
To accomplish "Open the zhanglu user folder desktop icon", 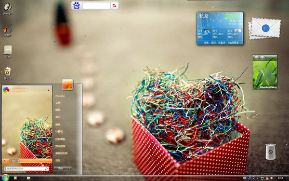I will point(8,8).
